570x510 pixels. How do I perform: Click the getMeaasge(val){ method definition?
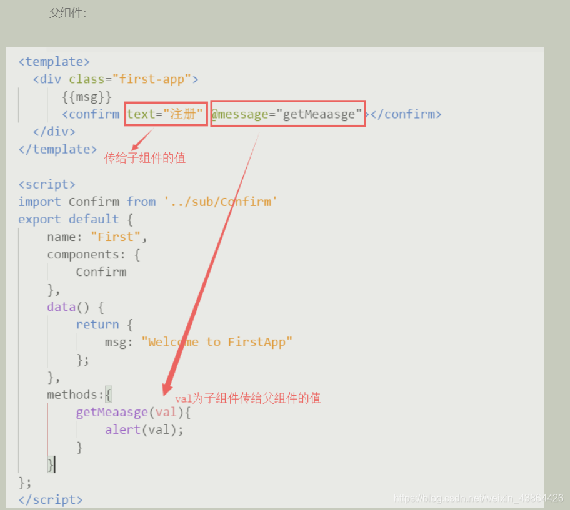coord(133,413)
